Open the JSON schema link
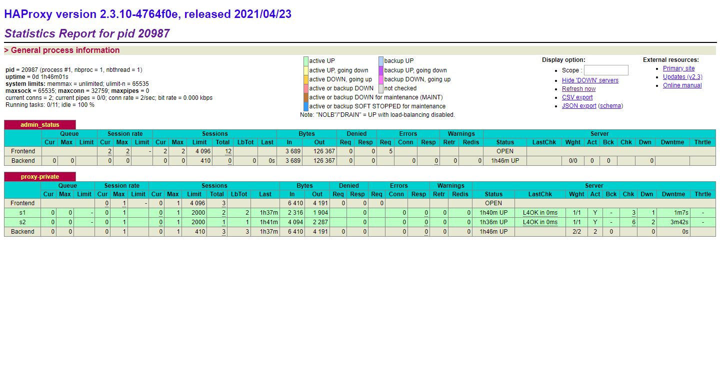This screenshot has height=378, width=720. [610, 106]
